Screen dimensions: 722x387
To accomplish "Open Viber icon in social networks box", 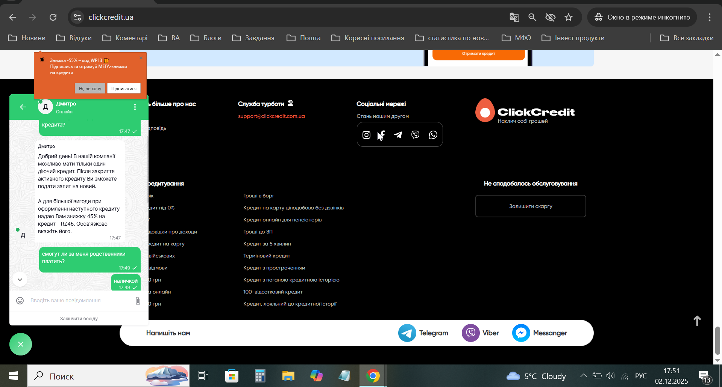I will click(416, 135).
